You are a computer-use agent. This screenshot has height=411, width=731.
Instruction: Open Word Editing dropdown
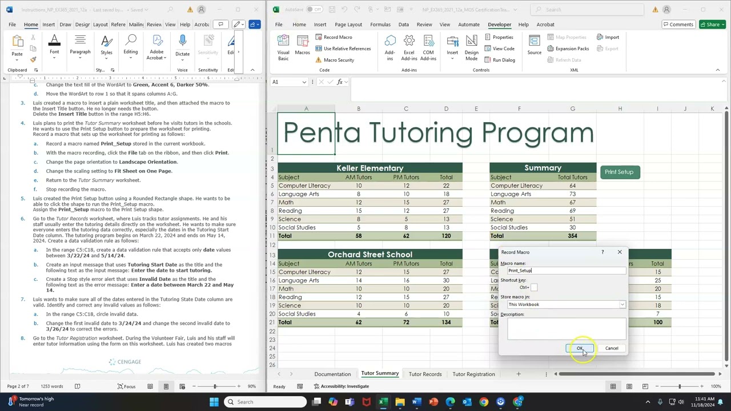pyautogui.click(x=131, y=46)
